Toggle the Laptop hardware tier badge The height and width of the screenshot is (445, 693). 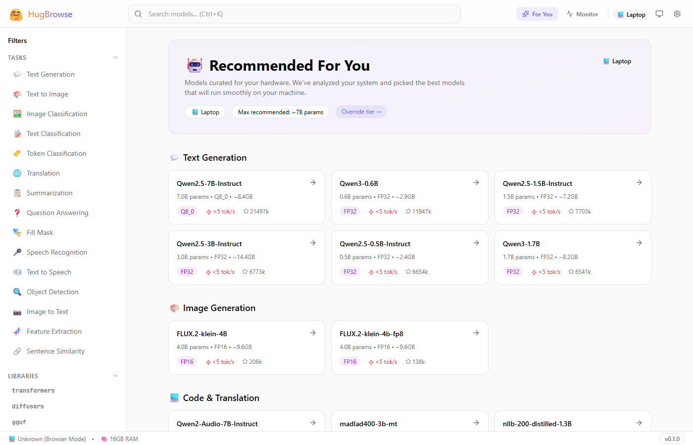point(631,14)
